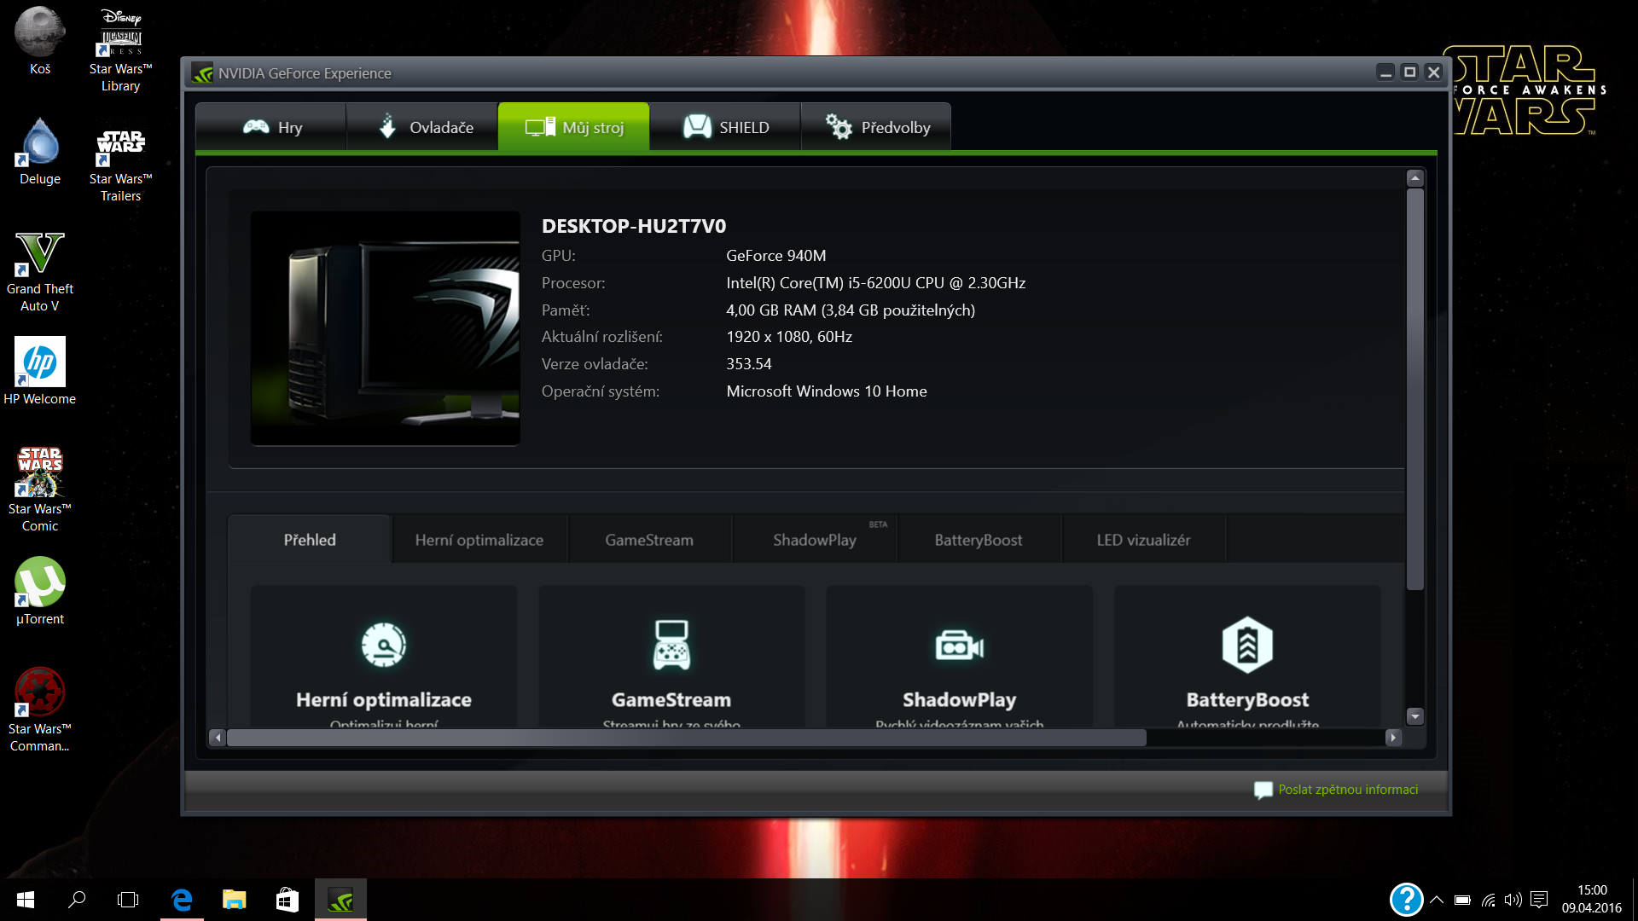Click Poslat zpětnou informaci link
This screenshot has height=921, width=1638.
coord(1347,790)
